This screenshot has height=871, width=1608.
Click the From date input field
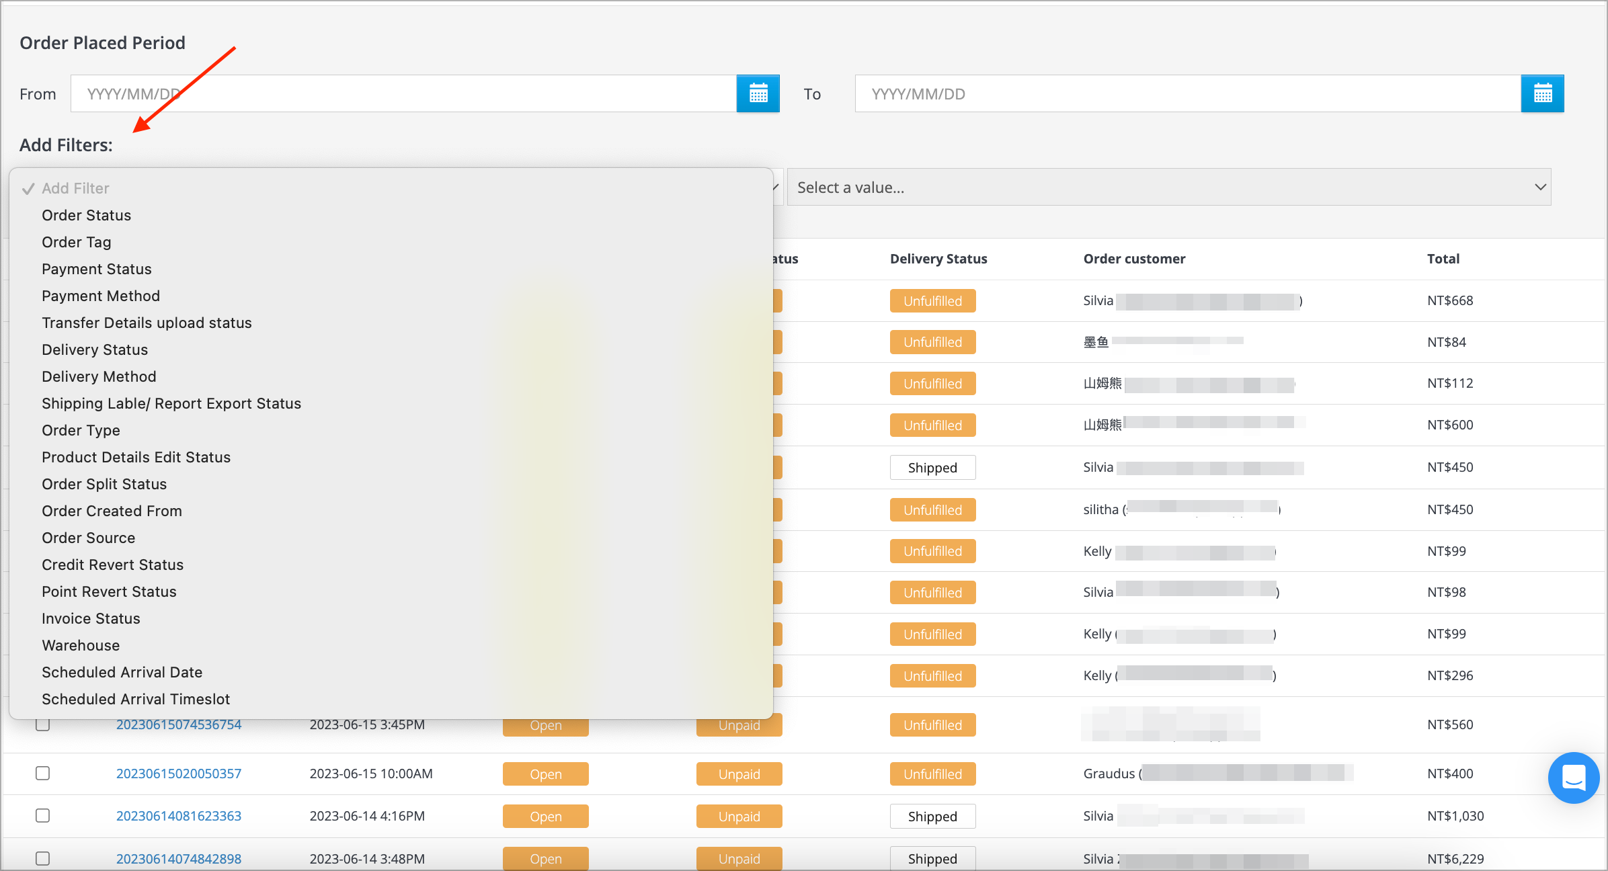(x=403, y=93)
